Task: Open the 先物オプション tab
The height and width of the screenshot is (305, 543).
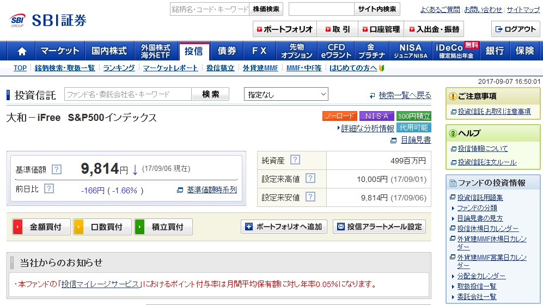Action: (297, 51)
